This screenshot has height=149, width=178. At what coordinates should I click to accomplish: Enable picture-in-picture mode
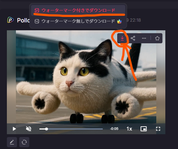[144, 129]
